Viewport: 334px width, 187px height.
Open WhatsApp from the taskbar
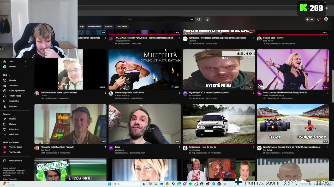coord(179,184)
